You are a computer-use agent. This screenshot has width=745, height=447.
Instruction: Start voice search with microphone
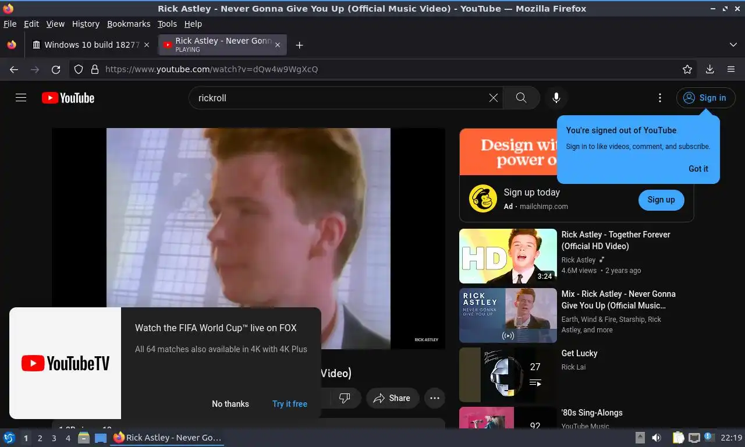coord(556,98)
